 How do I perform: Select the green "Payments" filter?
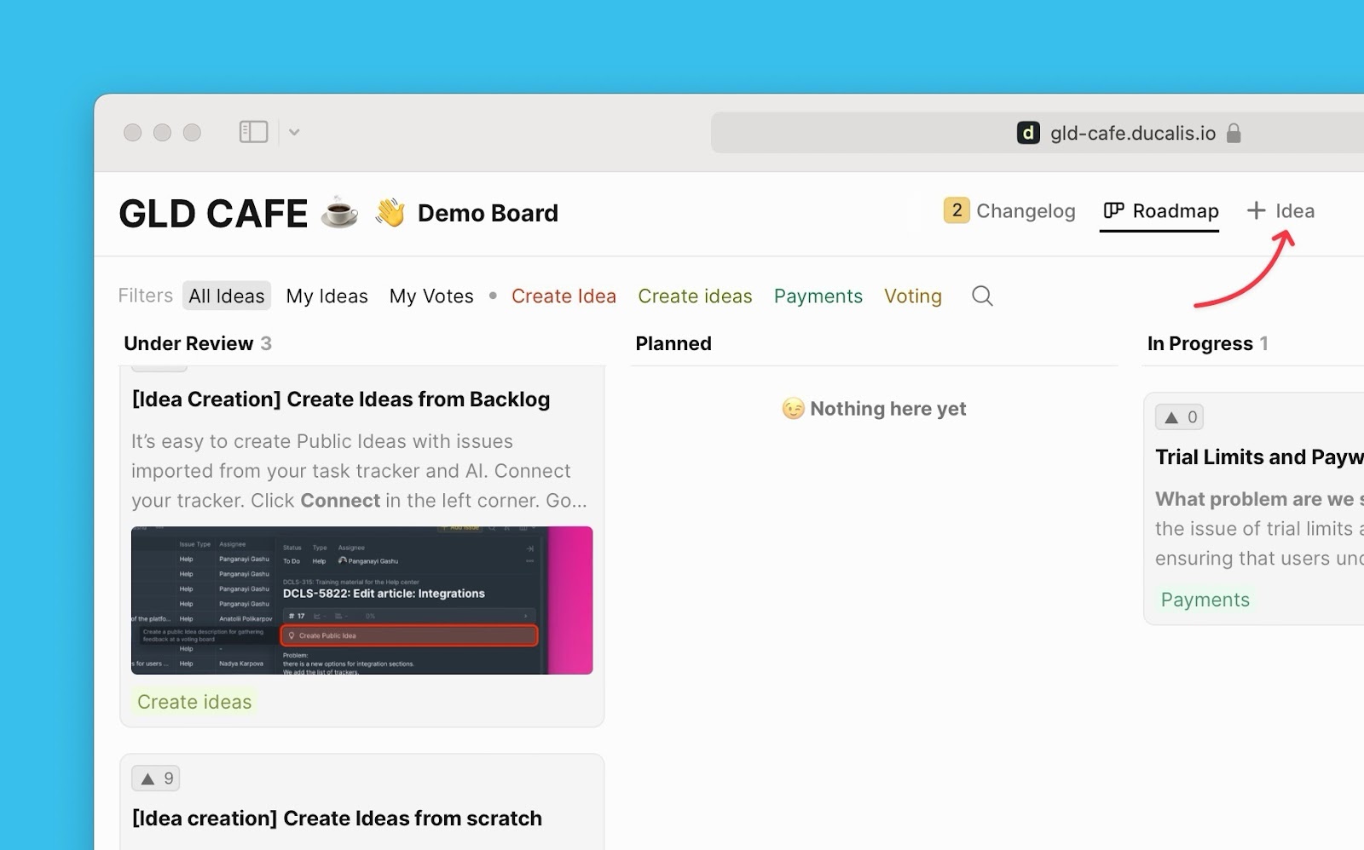click(x=818, y=296)
